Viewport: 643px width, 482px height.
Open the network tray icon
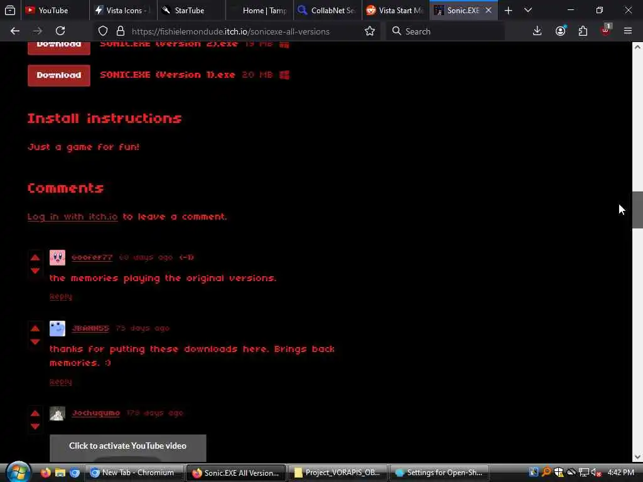pyautogui.click(x=584, y=473)
